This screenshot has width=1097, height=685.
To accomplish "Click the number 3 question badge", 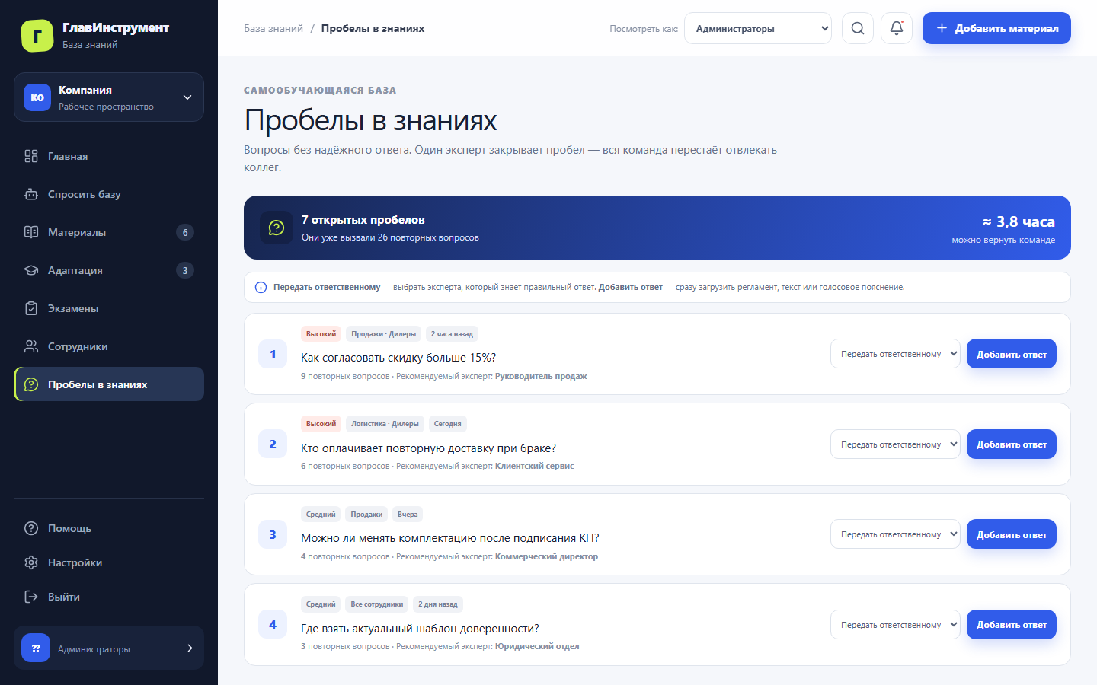I will 273,534.
